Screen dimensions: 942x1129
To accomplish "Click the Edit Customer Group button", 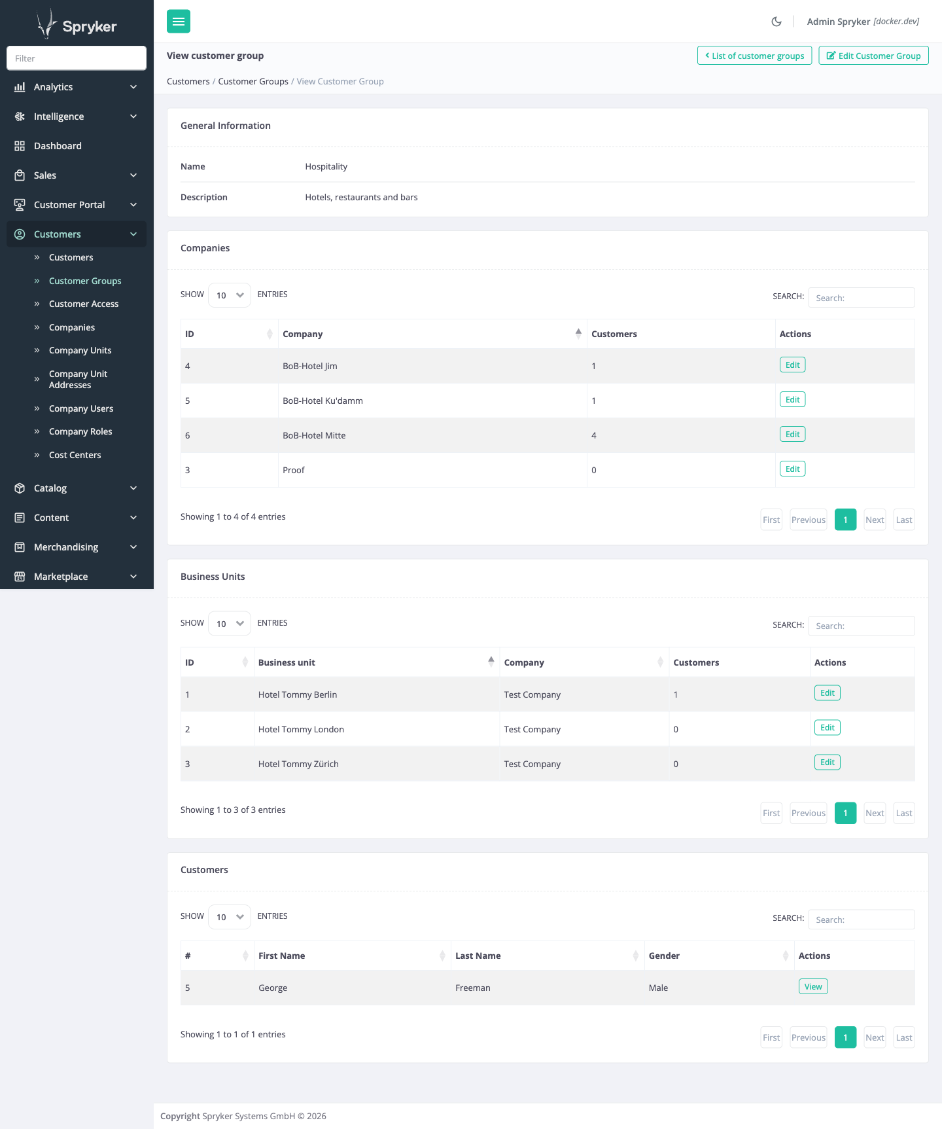I will tap(874, 56).
